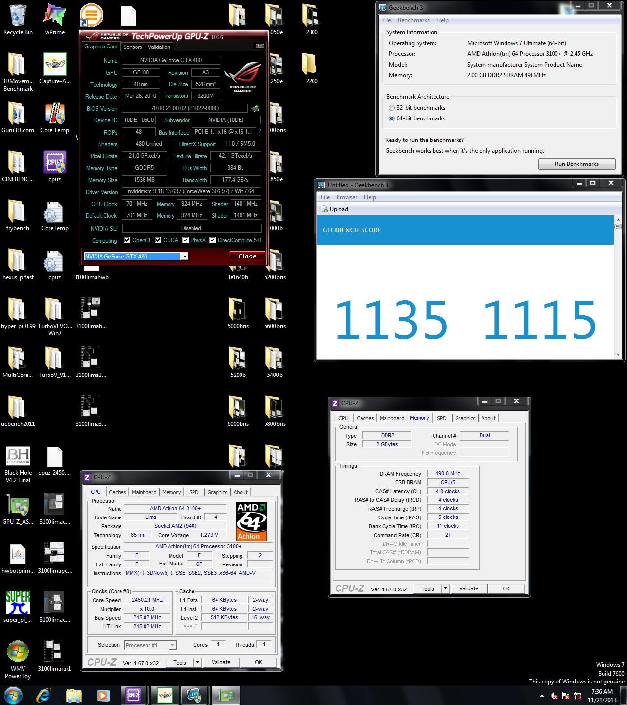Image resolution: width=627 pixels, height=705 pixels.
Task: Expand the Tools arrow in CPU-Z CPU window
Action: tap(197, 662)
